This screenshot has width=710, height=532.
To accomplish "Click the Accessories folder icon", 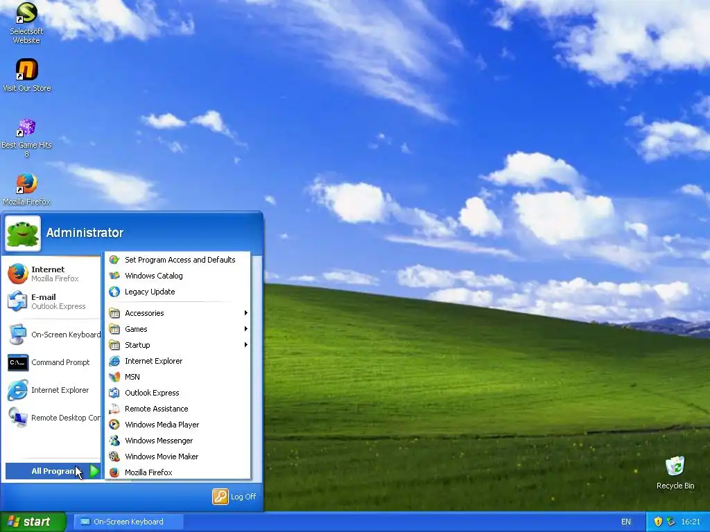I will point(114,313).
